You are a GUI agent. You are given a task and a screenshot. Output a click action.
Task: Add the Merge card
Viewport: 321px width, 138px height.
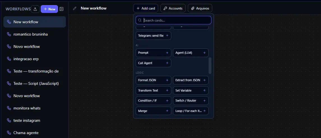point(153,111)
